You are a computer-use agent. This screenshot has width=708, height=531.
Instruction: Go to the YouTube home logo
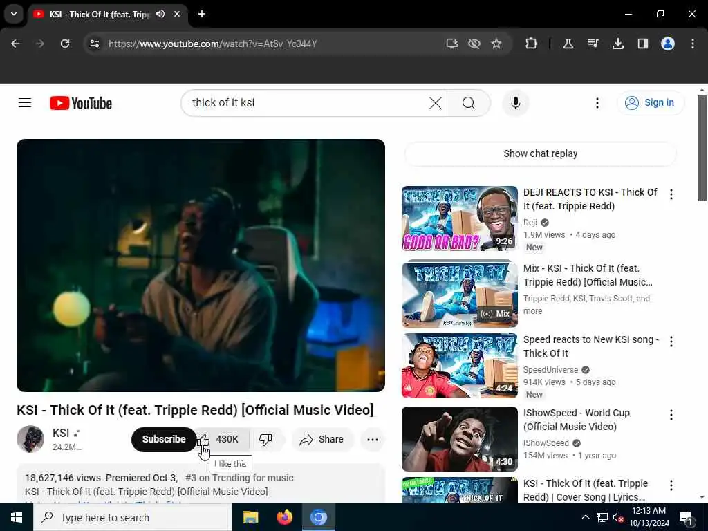81,103
